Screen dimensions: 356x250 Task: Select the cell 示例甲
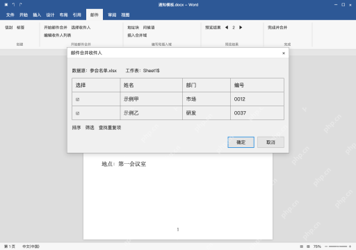click(x=151, y=99)
